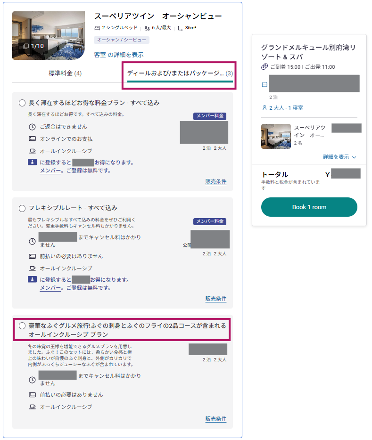Open 販売条件 link for ふぐグルメ plan
372x440 pixels.
(x=215, y=419)
